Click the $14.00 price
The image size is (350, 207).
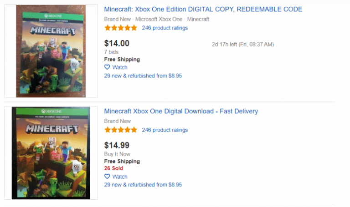click(117, 43)
